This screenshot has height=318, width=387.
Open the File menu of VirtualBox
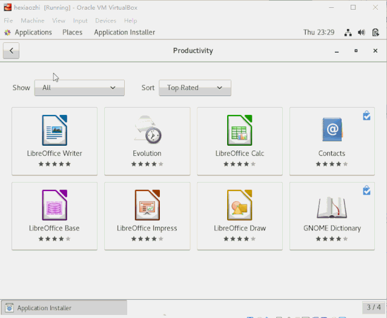(8, 21)
